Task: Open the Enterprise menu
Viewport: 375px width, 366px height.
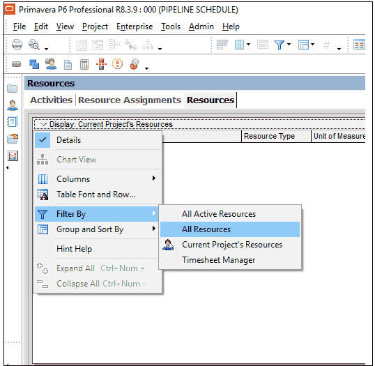Action: click(x=135, y=26)
